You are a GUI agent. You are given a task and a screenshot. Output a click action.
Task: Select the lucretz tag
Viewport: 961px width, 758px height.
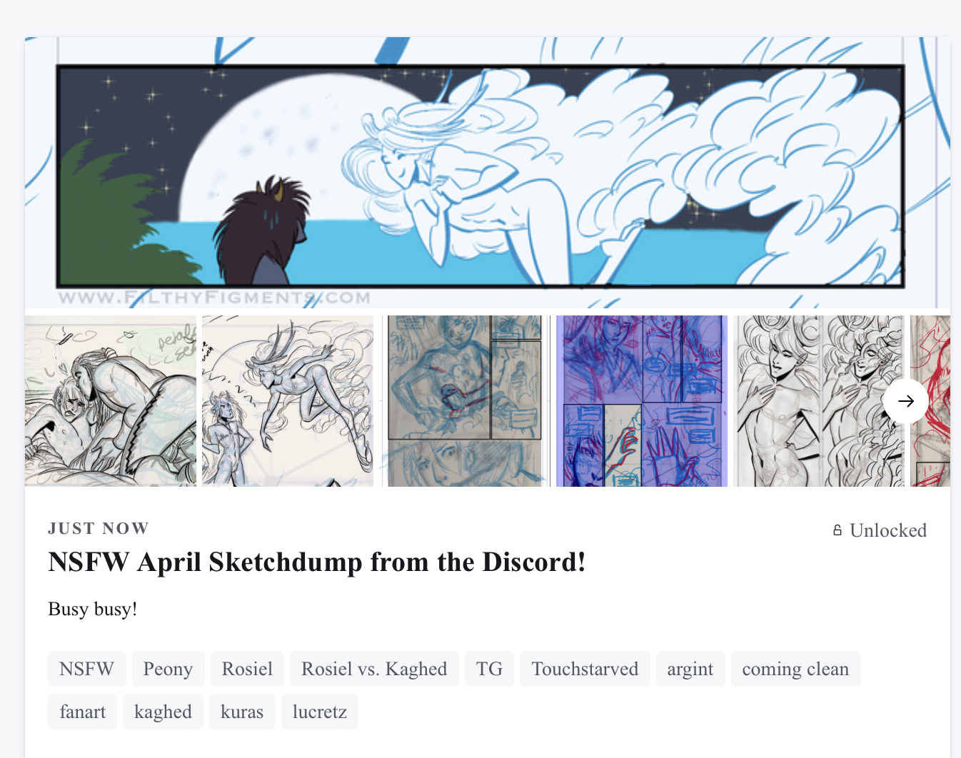coord(320,712)
